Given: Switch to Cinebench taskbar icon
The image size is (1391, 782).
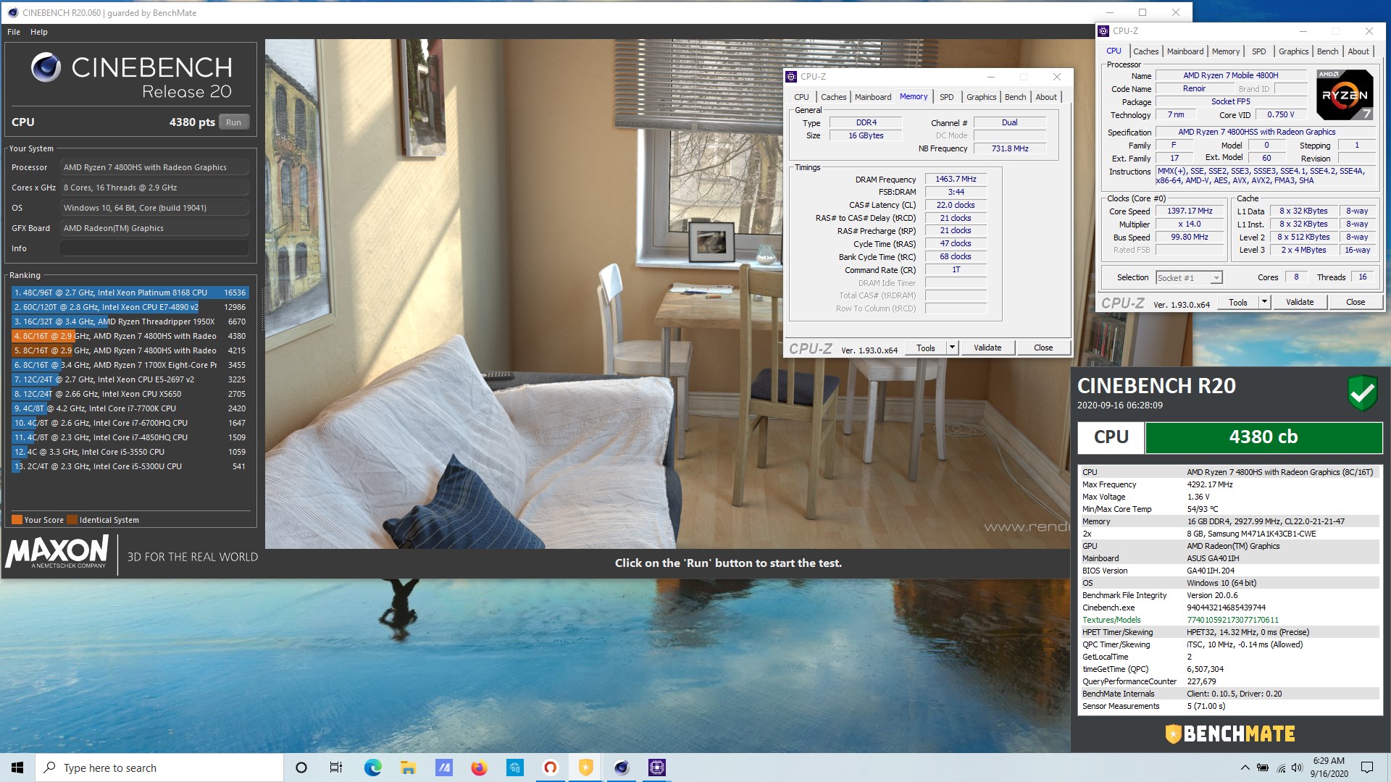Looking at the screenshot, I should pos(621,768).
